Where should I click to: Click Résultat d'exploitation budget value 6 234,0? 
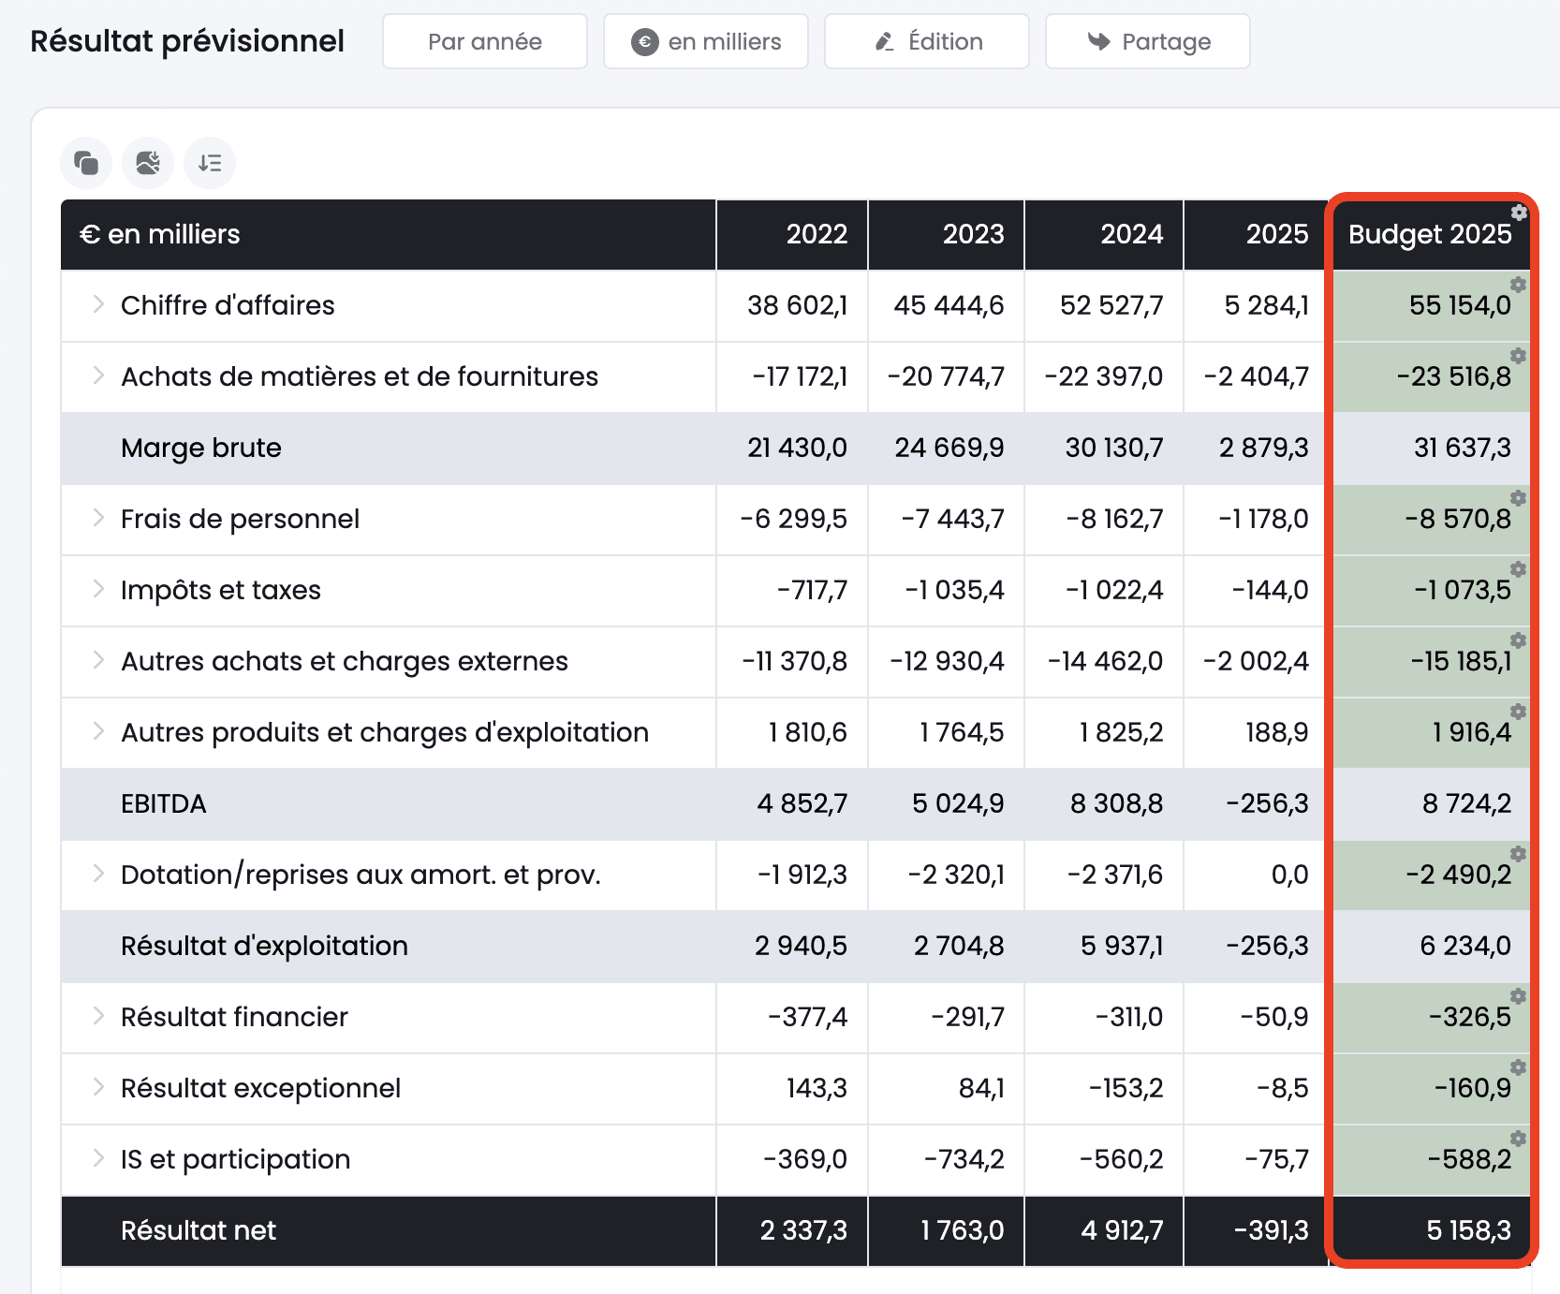(1465, 946)
